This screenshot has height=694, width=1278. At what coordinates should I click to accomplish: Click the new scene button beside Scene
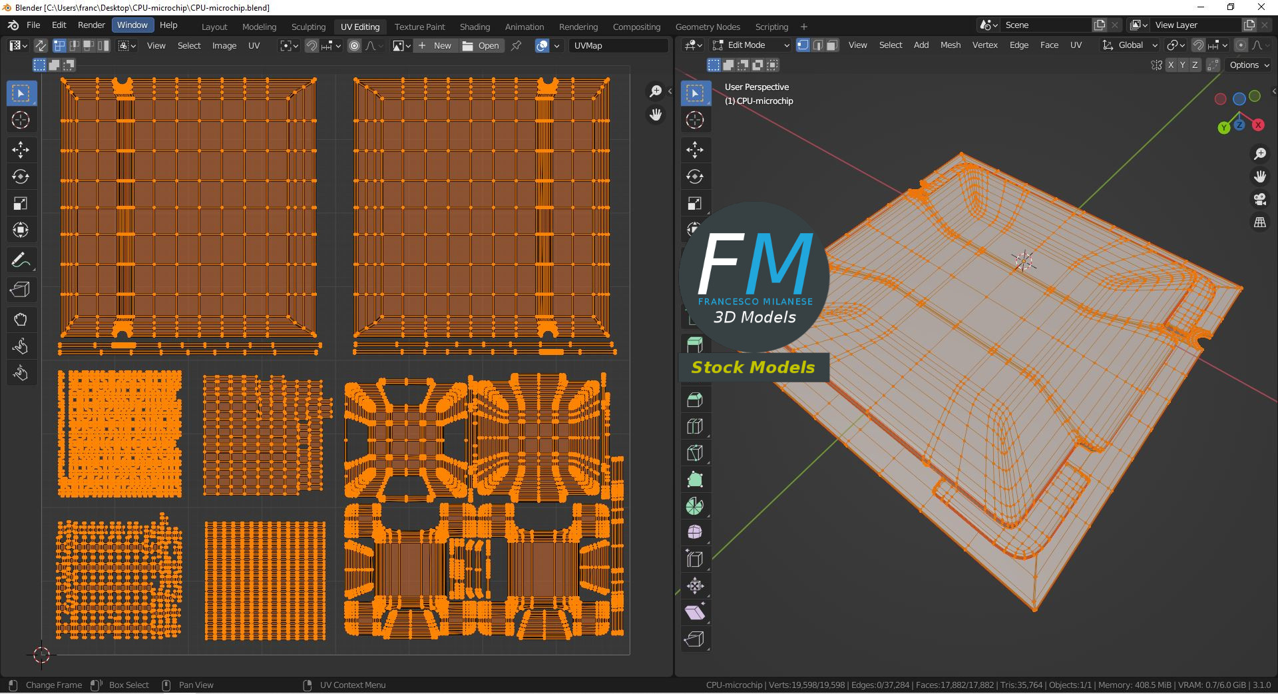coord(1100,25)
